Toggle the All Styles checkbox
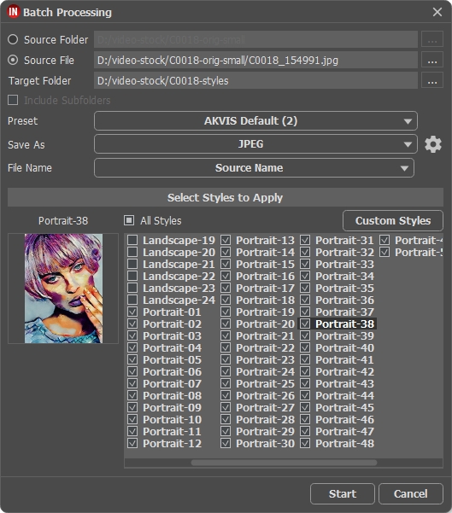The image size is (452, 513). pos(129,220)
